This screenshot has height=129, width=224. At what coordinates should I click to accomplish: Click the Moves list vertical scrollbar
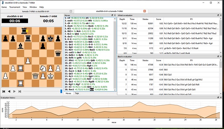[115, 54]
